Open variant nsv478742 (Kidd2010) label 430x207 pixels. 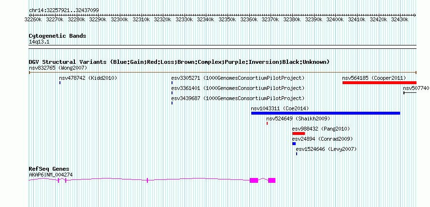point(88,78)
